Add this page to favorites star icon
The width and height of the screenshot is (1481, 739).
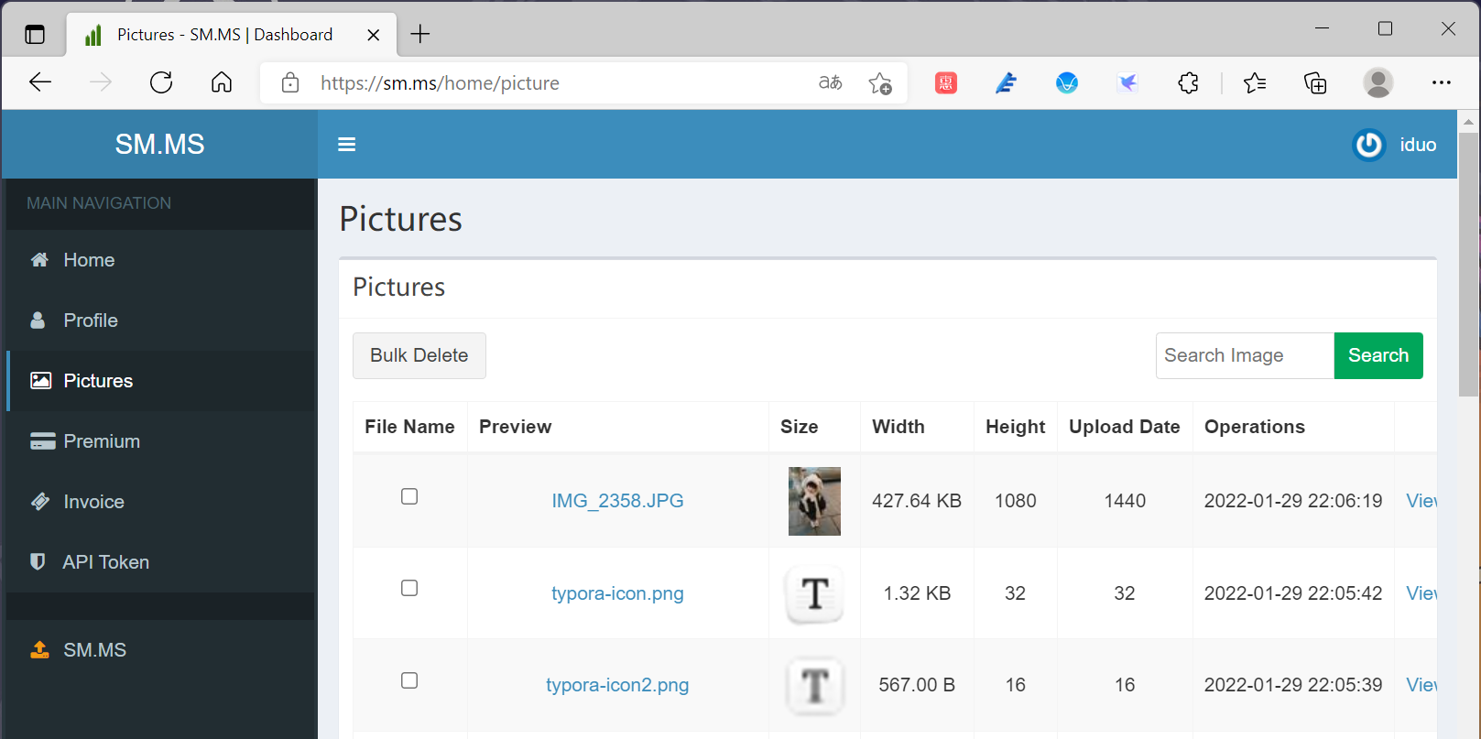click(880, 83)
